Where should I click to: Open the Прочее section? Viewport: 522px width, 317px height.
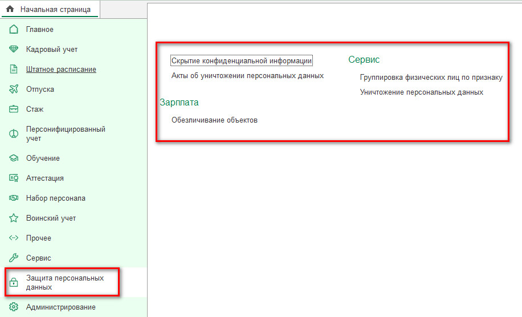pyautogui.click(x=38, y=238)
